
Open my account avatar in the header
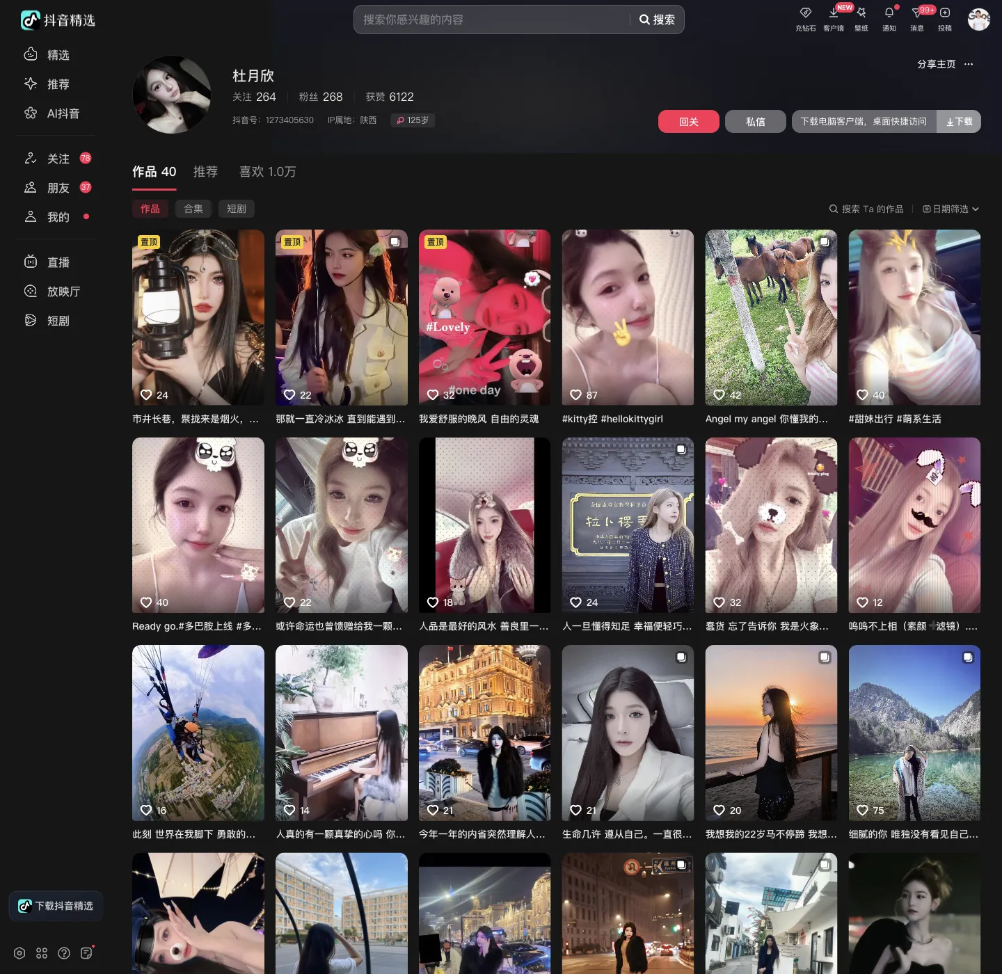click(x=978, y=19)
